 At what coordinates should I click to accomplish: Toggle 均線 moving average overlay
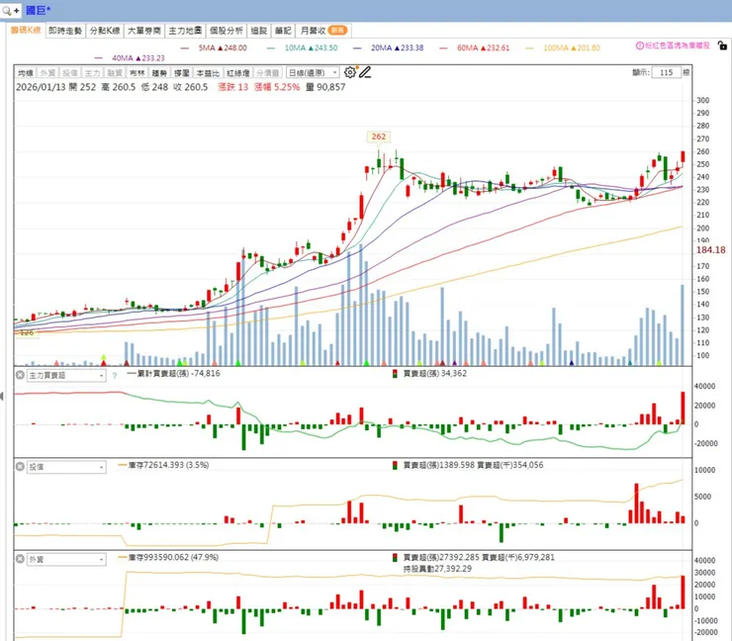click(25, 73)
